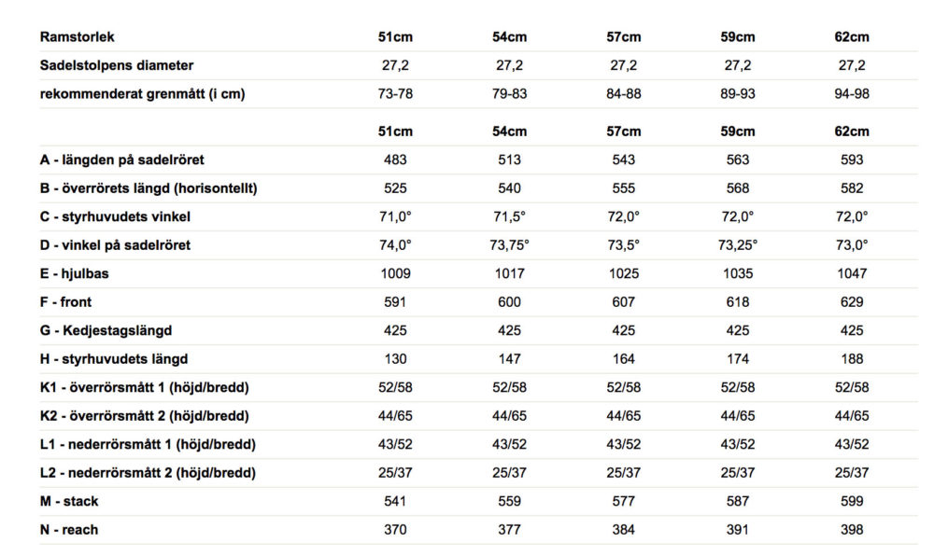934x556 pixels.
Task: Click the angle value 73,75°
Action: coord(510,245)
